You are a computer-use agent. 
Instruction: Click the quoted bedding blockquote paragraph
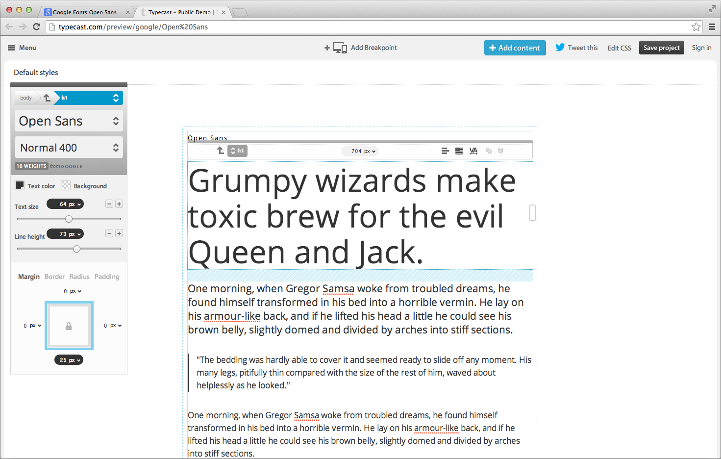[364, 373]
